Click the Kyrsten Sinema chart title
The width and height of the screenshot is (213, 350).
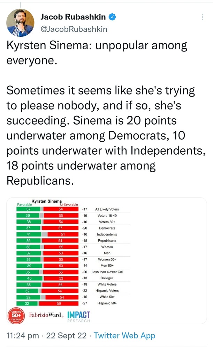(x=46, y=201)
